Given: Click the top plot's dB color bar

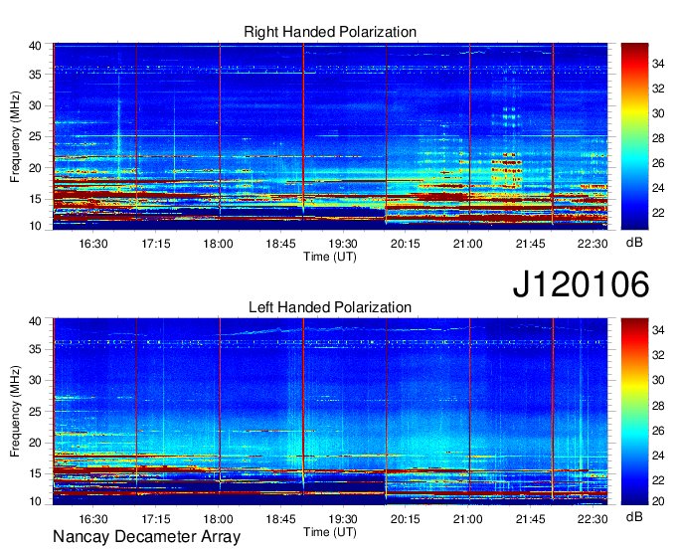Looking at the screenshot, I should 634,136.
